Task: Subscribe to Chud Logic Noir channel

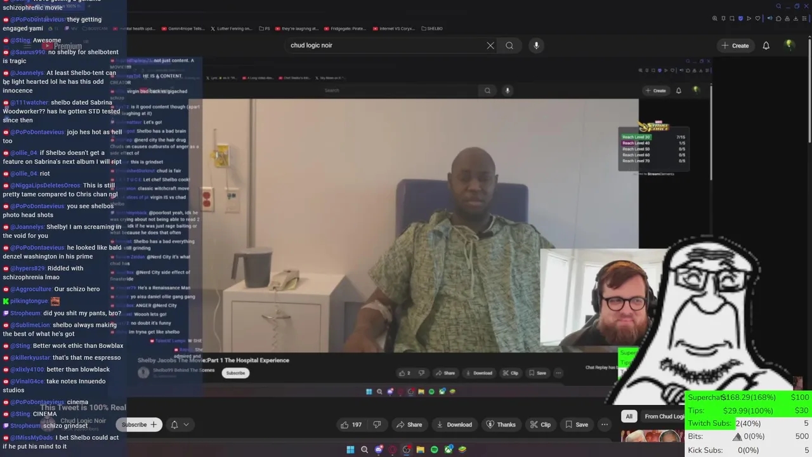Action: [139, 425]
